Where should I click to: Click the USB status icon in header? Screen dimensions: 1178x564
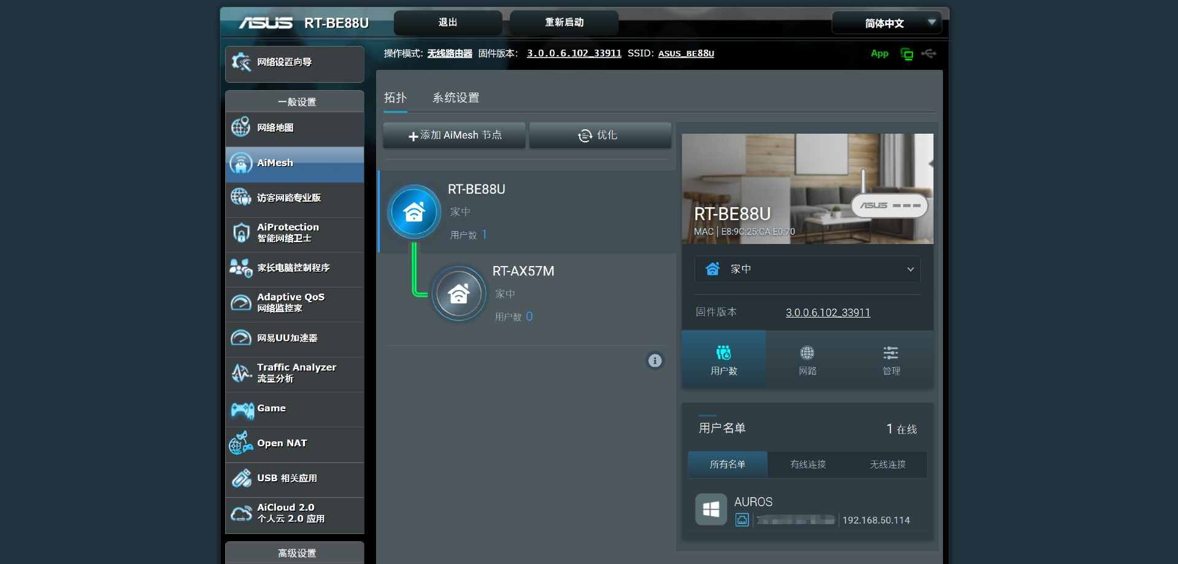click(x=929, y=54)
